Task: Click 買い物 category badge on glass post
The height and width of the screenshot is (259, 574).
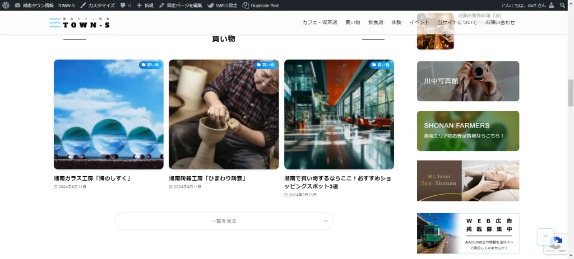Action: tap(150, 65)
